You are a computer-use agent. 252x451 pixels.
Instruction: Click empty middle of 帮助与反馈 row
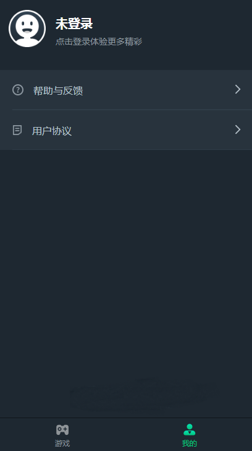[157, 90]
